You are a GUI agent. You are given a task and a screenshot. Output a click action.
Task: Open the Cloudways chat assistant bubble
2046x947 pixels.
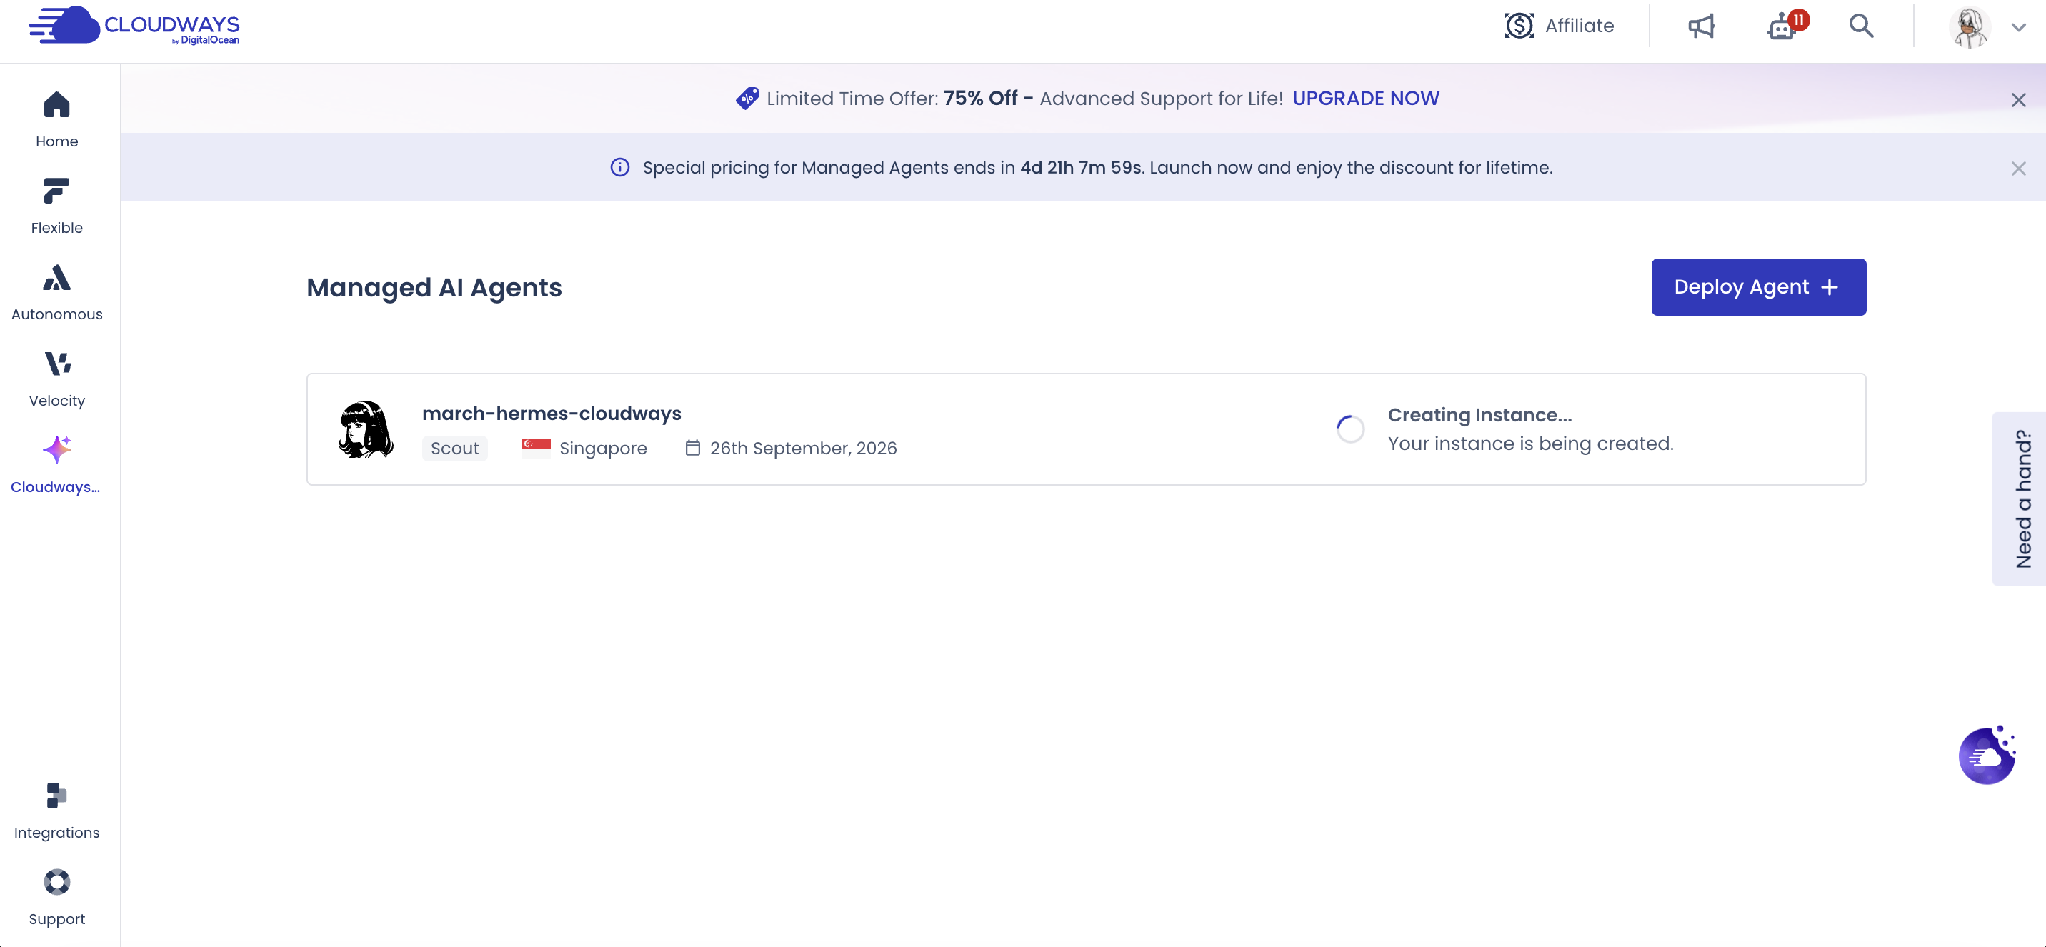click(x=1987, y=755)
